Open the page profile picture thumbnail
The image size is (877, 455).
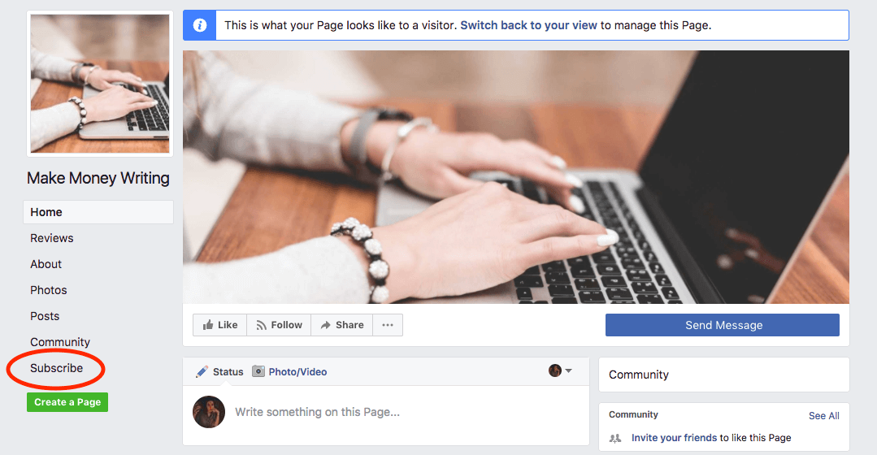[100, 84]
